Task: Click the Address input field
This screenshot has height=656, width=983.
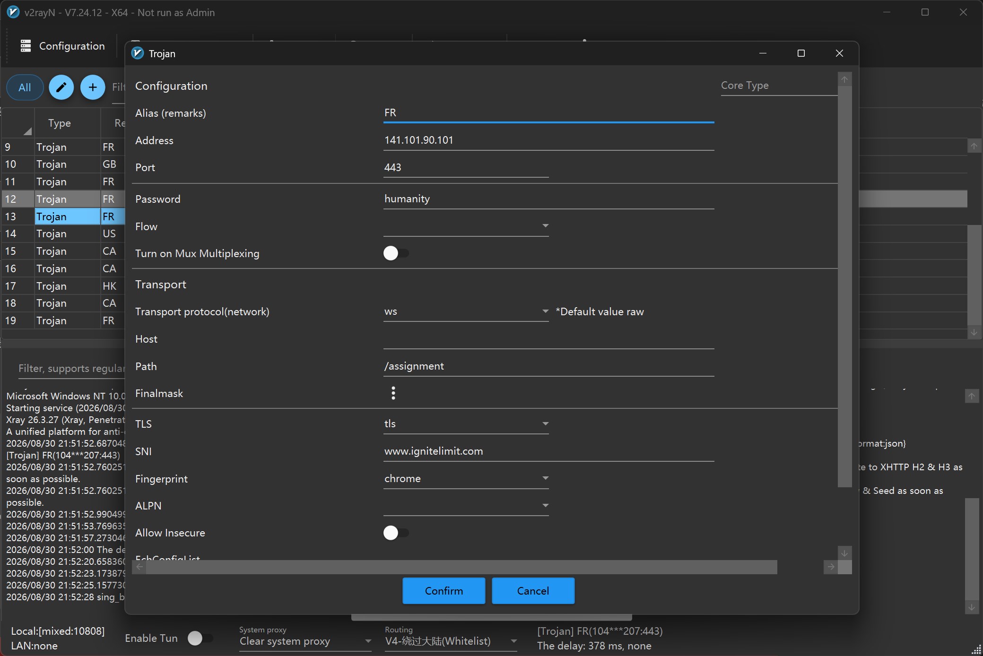Action: pos(548,140)
